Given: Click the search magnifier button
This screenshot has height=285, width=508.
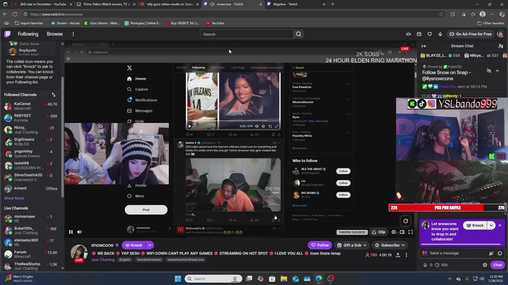Looking at the screenshot, I should (298, 34).
